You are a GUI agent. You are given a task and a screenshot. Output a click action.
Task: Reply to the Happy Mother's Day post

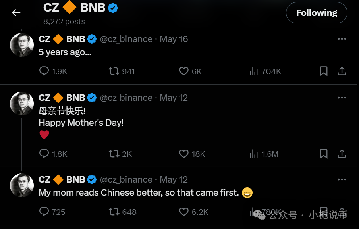pyautogui.click(x=44, y=154)
